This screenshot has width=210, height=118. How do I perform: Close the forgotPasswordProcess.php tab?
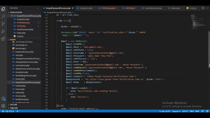pyautogui.click(x=73, y=8)
